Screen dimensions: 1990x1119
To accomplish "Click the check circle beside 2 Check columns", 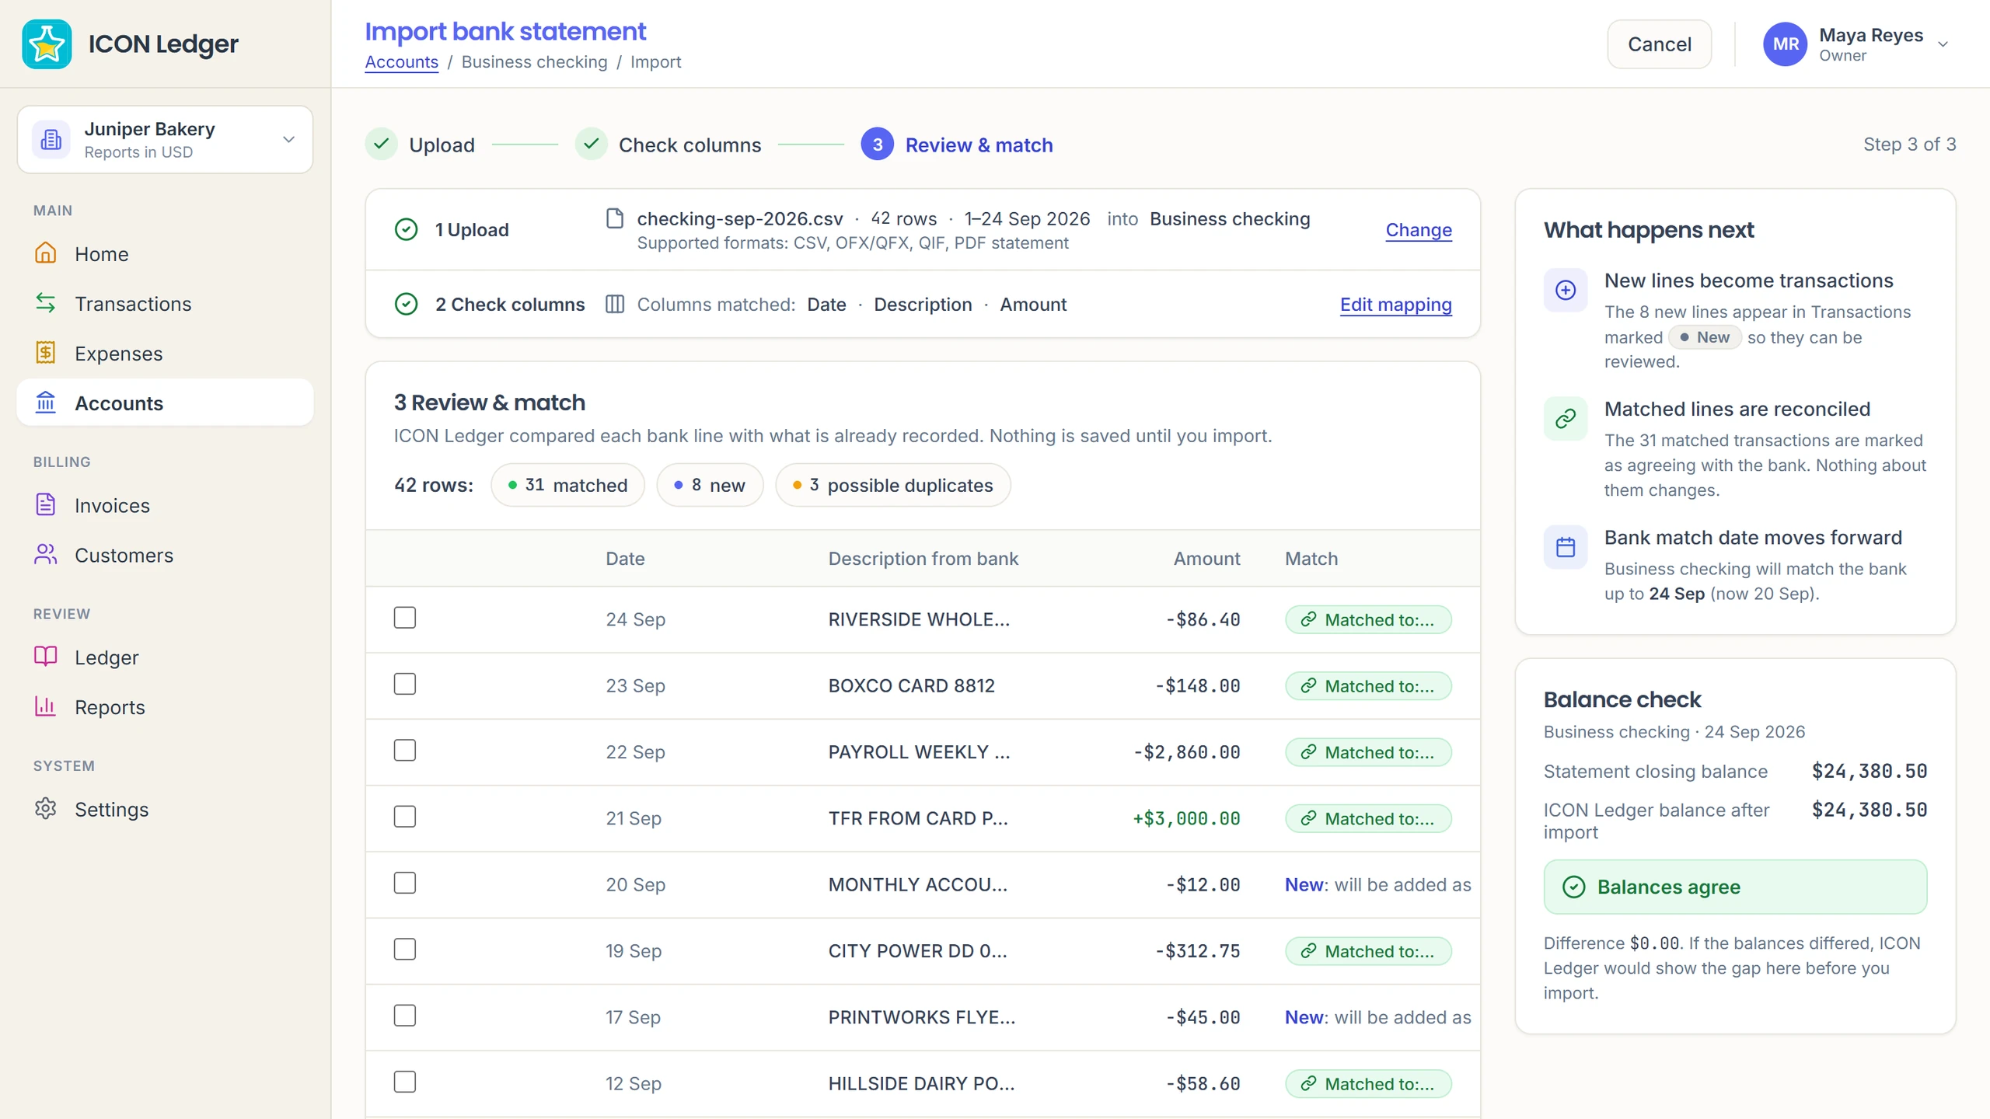I will (x=407, y=305).
